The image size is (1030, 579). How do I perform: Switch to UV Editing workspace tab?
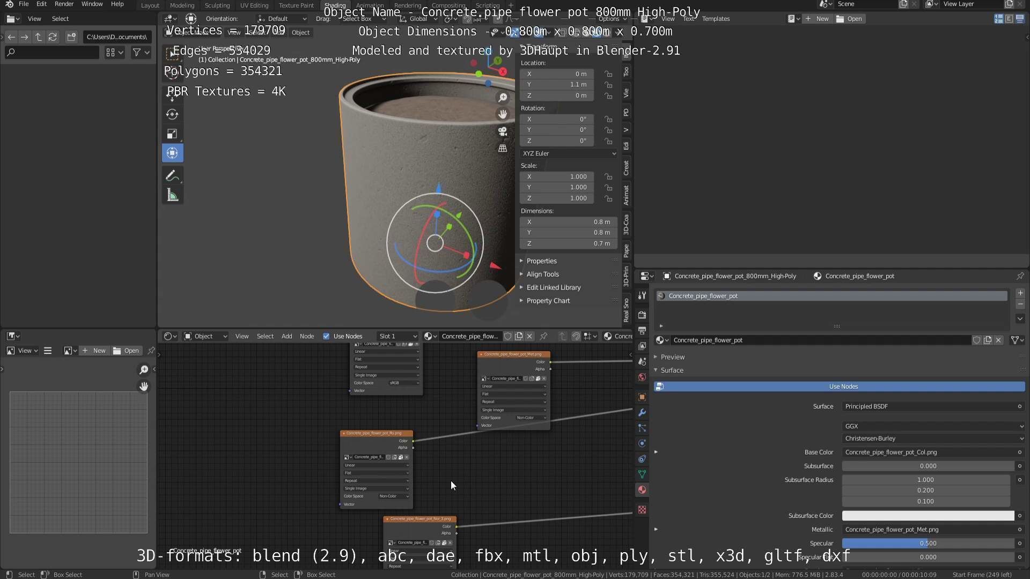coord(254,5)
